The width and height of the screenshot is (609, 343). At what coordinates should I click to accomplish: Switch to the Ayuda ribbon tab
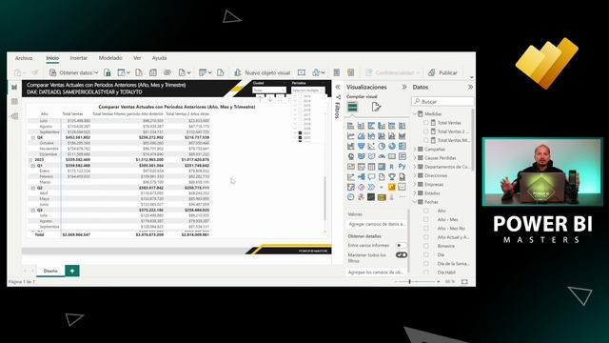click(x=159, y=58)
